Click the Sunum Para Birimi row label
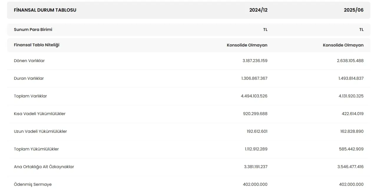 [x=33, y=29]
